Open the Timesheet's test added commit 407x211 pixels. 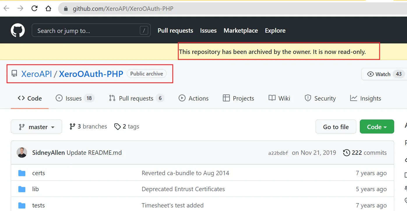click(x=172, y=205)
